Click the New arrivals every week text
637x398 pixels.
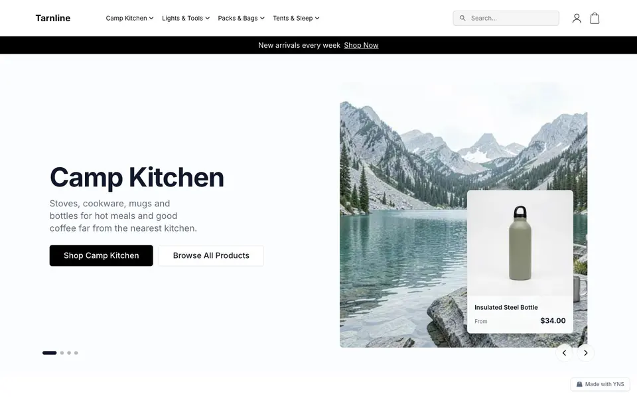pos(299,45)
